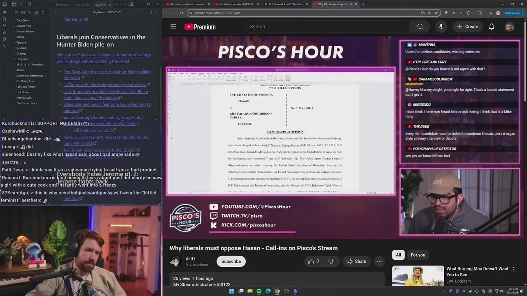This screenshot has height=296, width=527.
Task: Navigate back in Obsidian note
Action: click(56, 12)
